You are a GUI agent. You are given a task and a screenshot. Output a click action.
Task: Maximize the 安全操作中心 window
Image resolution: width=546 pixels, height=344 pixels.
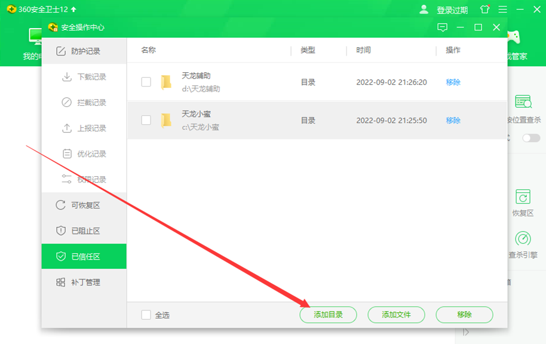pos(478,27)
